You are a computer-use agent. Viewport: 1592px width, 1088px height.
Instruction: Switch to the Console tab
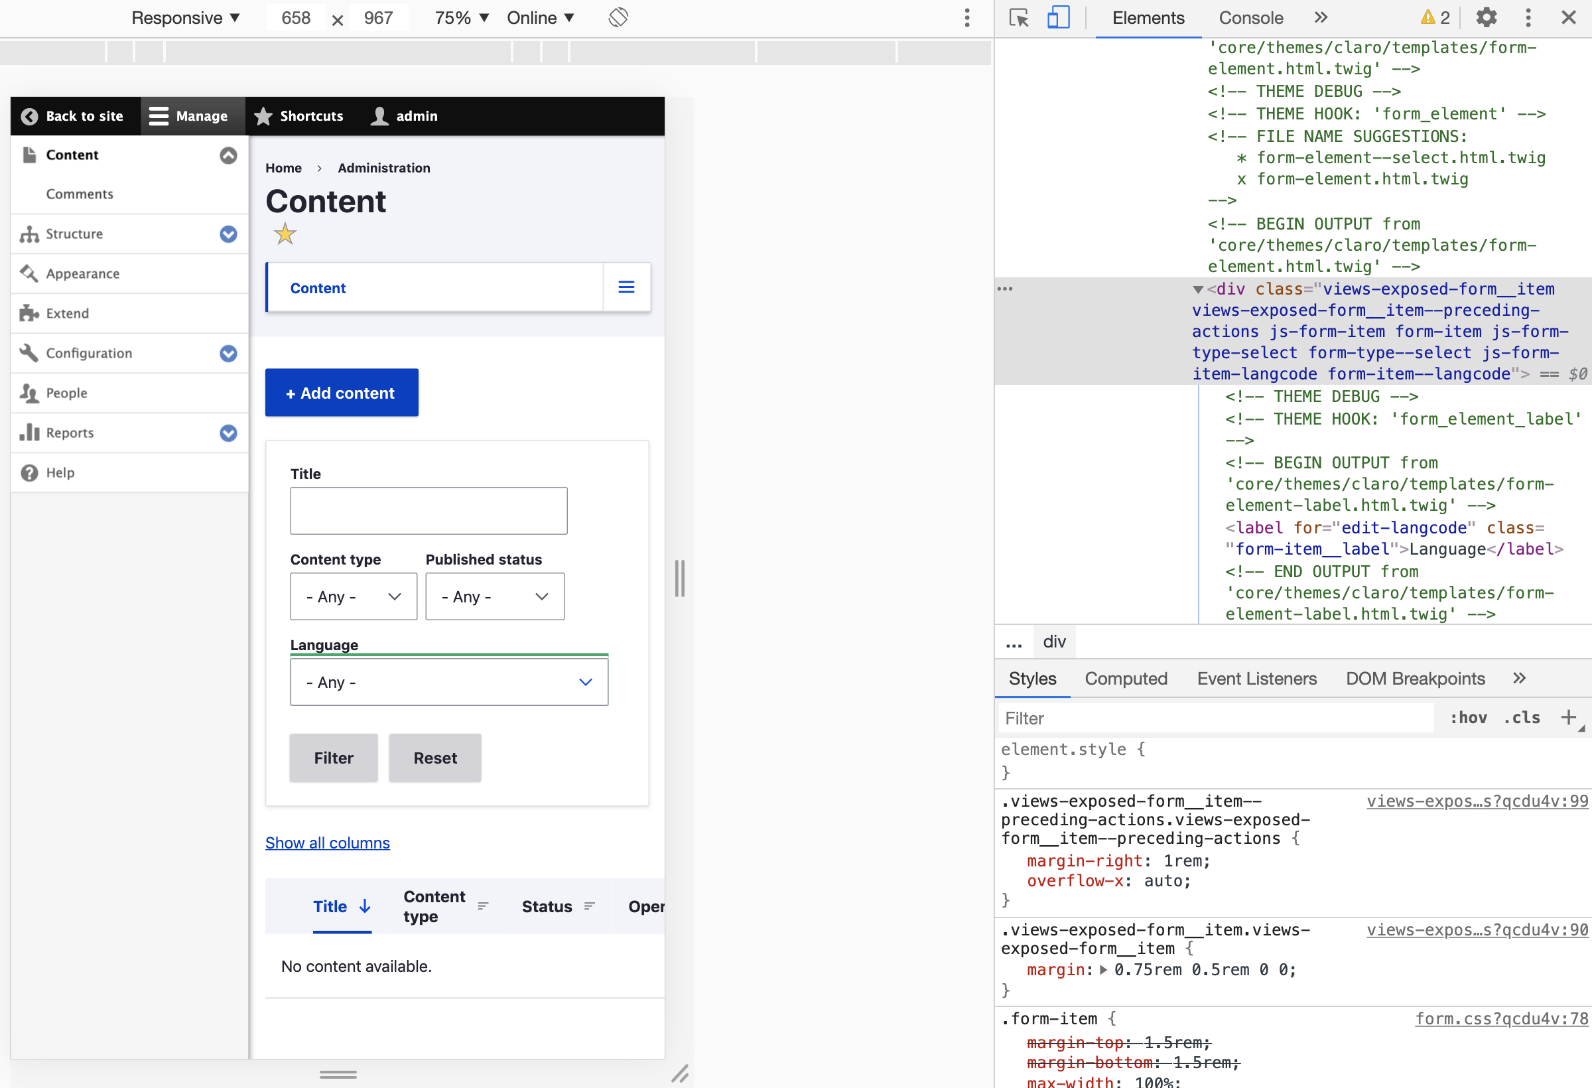[1251, 18]
